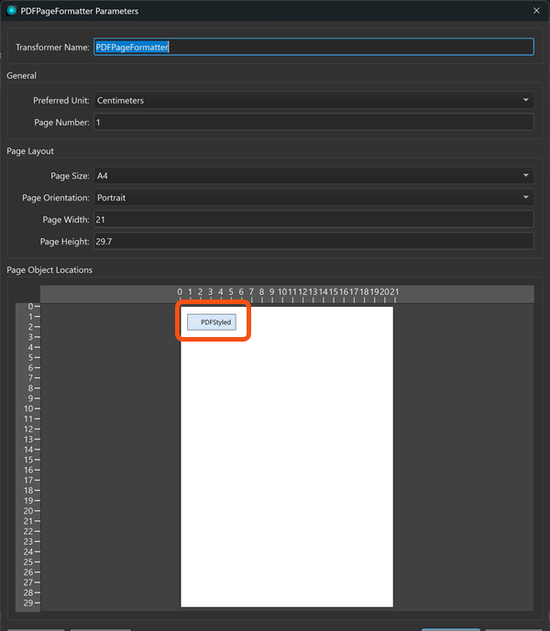Click the Page Width label
The width and height of the screenshot is (550, 631).
point(66,220)
